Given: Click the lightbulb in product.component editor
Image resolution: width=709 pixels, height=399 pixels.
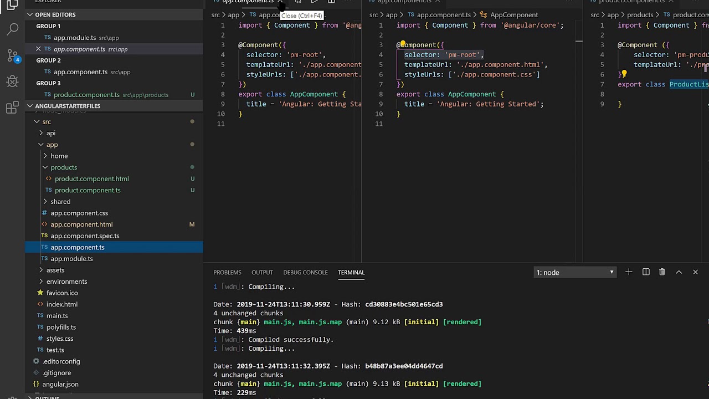Looking at the screenshot, I should 624,74.
